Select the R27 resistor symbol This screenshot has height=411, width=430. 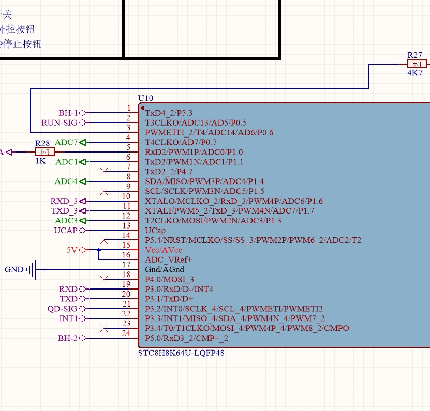(x=417, y=64)
